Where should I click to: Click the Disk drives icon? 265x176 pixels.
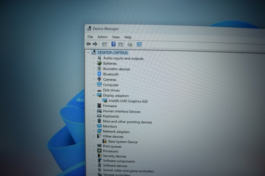[99, 90]
